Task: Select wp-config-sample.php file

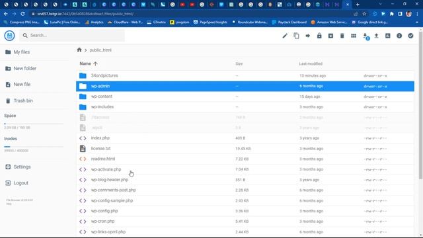Action: (x=245, y=201)
